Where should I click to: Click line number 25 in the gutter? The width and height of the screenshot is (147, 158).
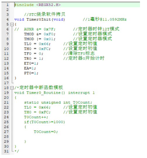(x=6, y=122)
